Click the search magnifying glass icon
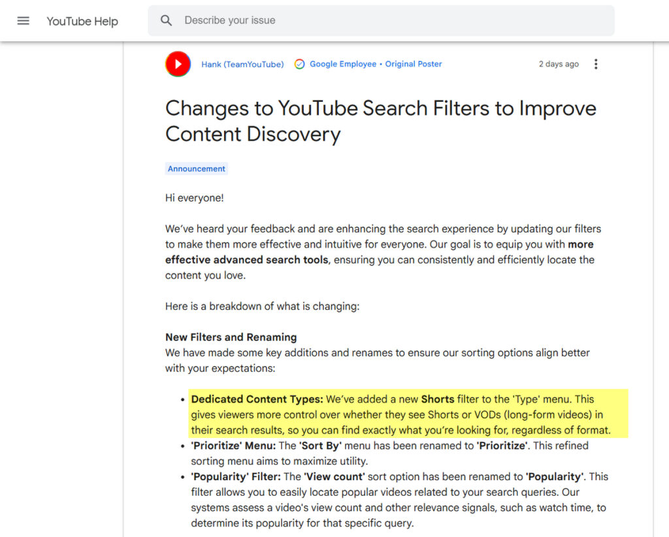669x537 pixels. point(166,20)
